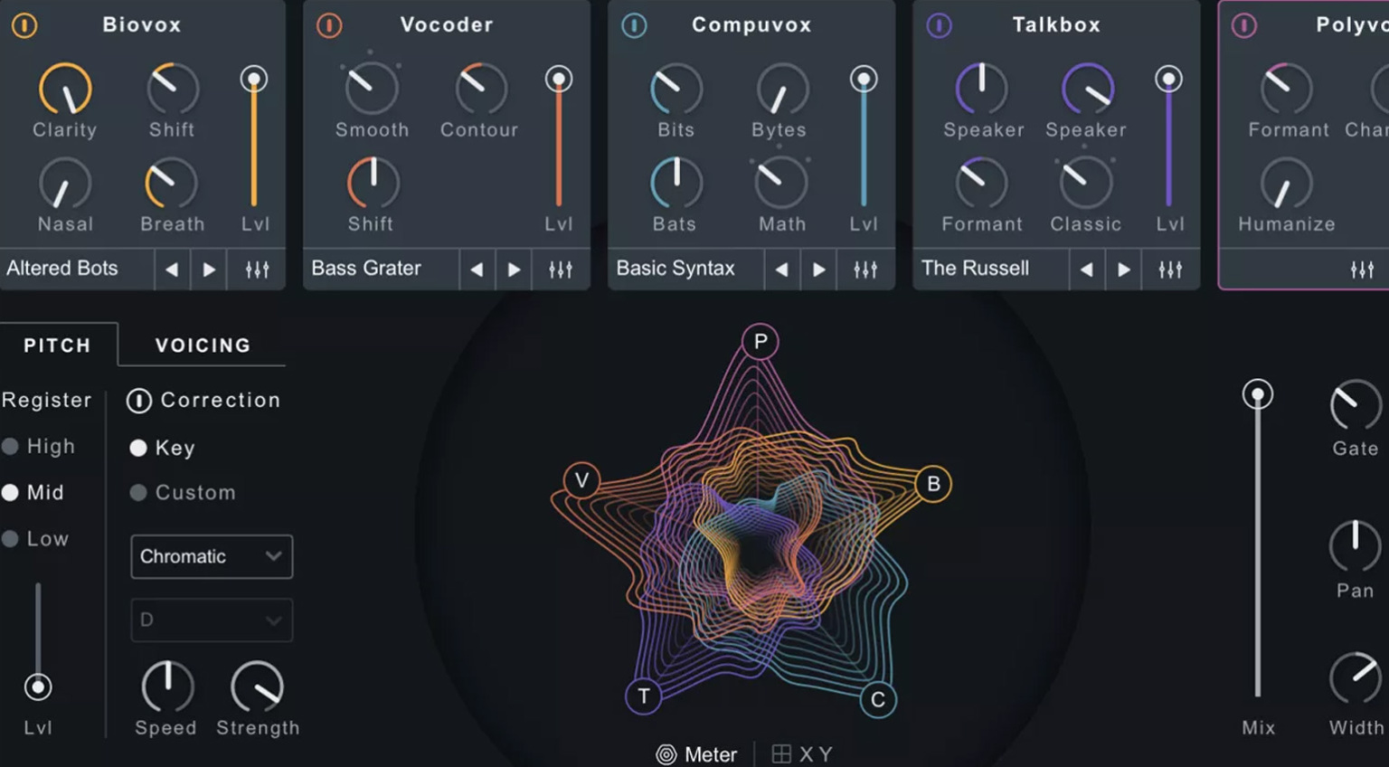1389x767 pixels.
Task: Select previous Biovox preset arrow
Action: [171, 270]
